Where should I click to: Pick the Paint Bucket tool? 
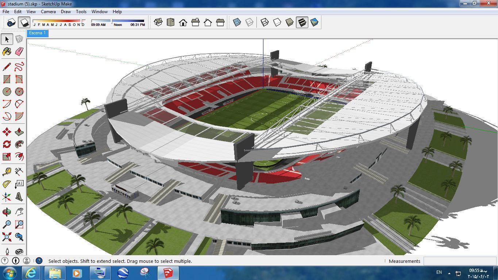tap(7, 51)
